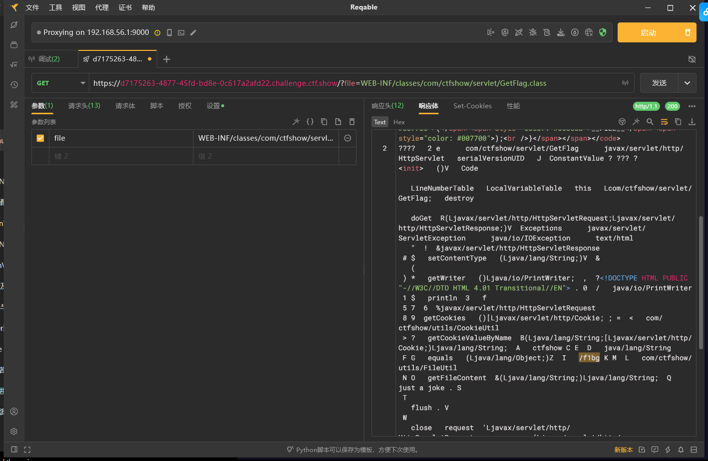The image size is (708, 461).
Task: Select the Hex view mode
Action: 399,122
